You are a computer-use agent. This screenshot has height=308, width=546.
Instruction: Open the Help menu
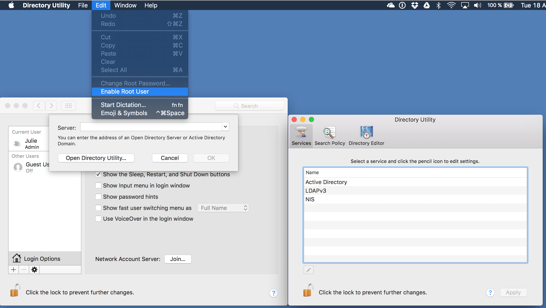[151, 5]
